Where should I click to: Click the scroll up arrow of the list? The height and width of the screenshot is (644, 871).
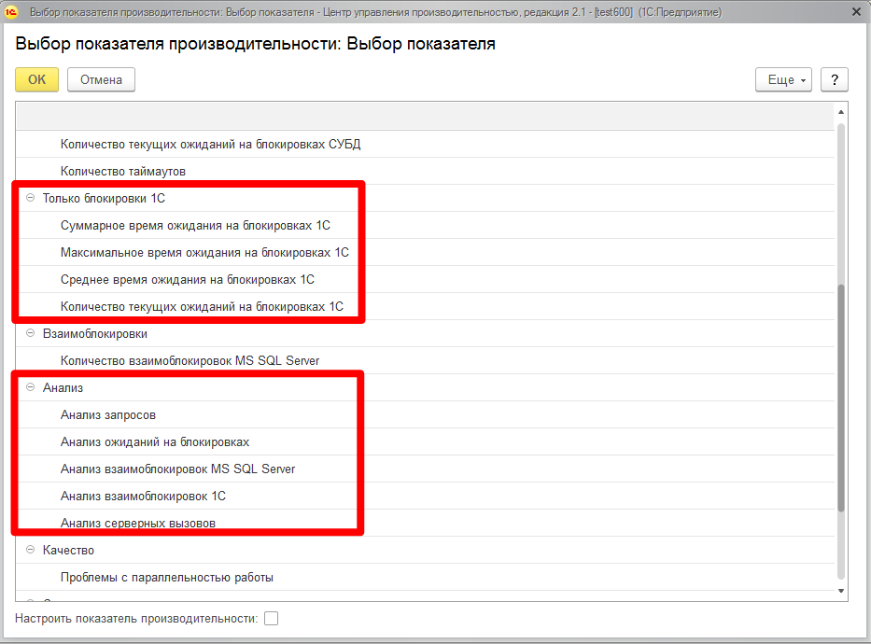(841, 111)
